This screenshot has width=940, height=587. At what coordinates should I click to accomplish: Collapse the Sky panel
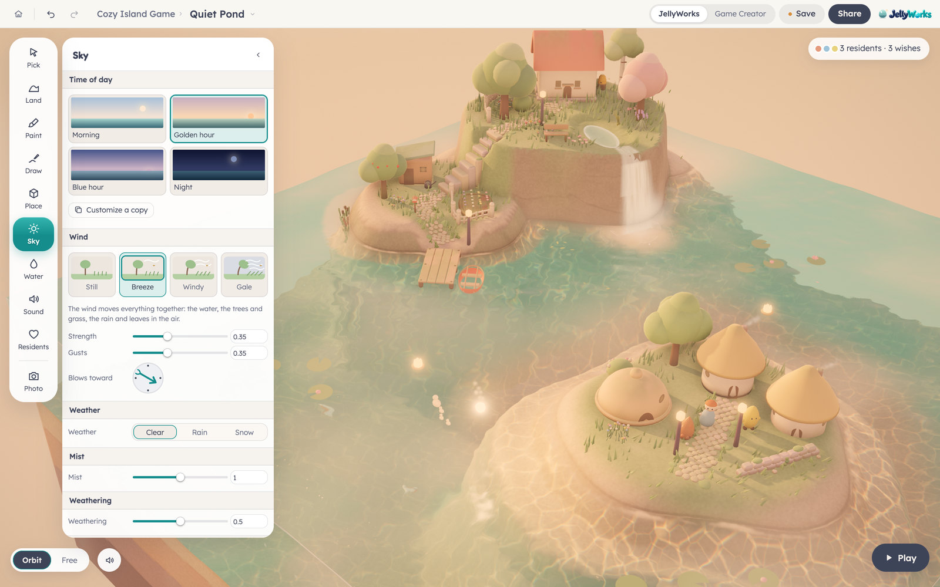click(x=258, y=55)
